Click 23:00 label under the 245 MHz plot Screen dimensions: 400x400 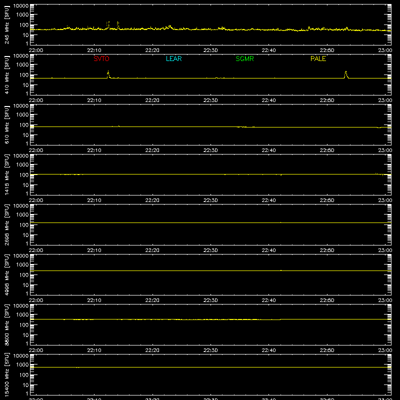385,50
